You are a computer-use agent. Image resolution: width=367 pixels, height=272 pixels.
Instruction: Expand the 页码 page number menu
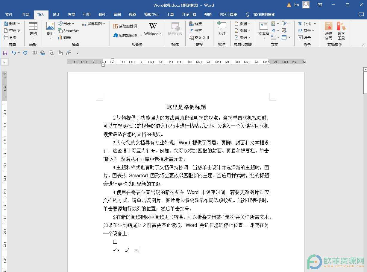[x=242, y=37]
